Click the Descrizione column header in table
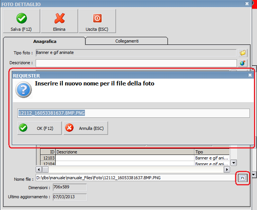This screenshot has height=210, width=257. [125, 152]
